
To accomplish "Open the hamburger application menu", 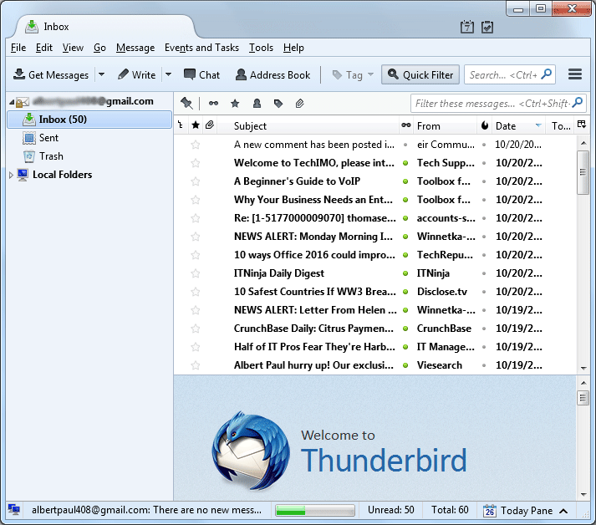I will coord(575,74).
